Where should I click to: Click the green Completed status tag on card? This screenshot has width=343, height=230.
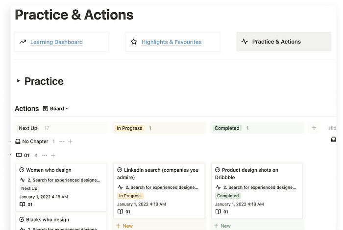tap(228, 196)
